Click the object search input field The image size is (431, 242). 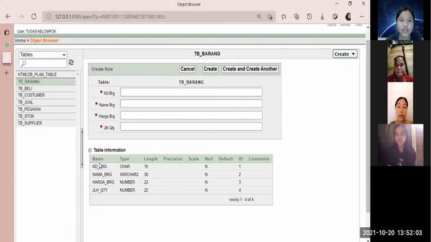coord(43,64)
